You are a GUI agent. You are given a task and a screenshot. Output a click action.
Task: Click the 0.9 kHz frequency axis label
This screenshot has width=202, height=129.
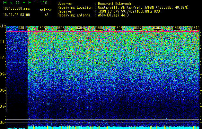coord(3,74)
